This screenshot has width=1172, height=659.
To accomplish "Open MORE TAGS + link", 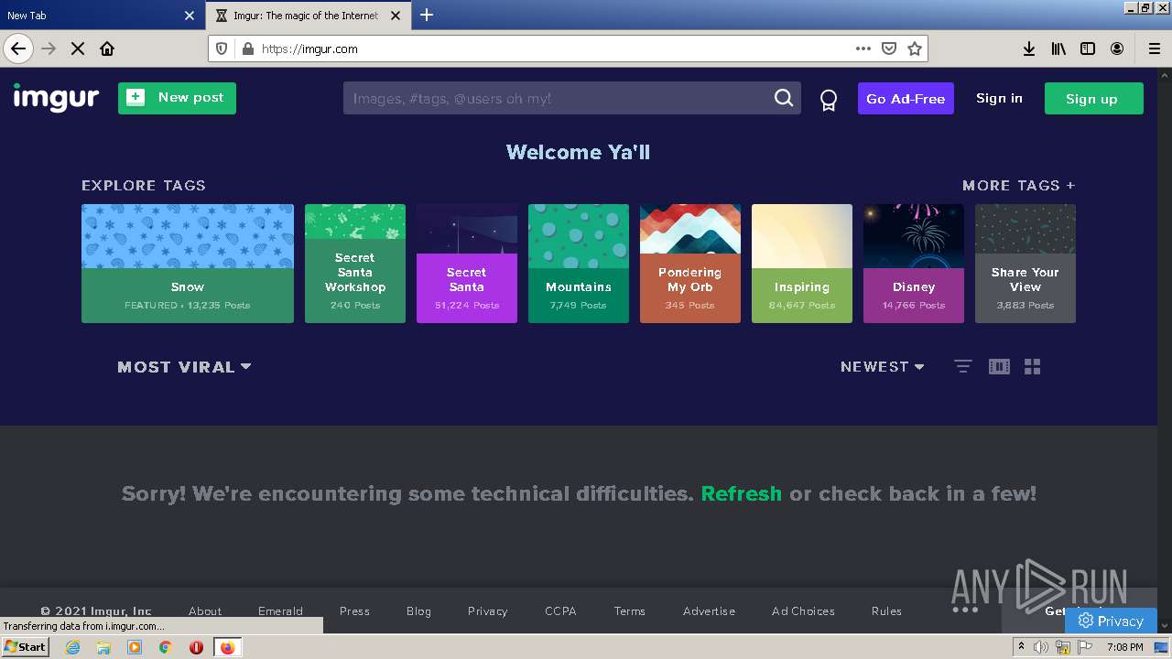I will 1018,185.
